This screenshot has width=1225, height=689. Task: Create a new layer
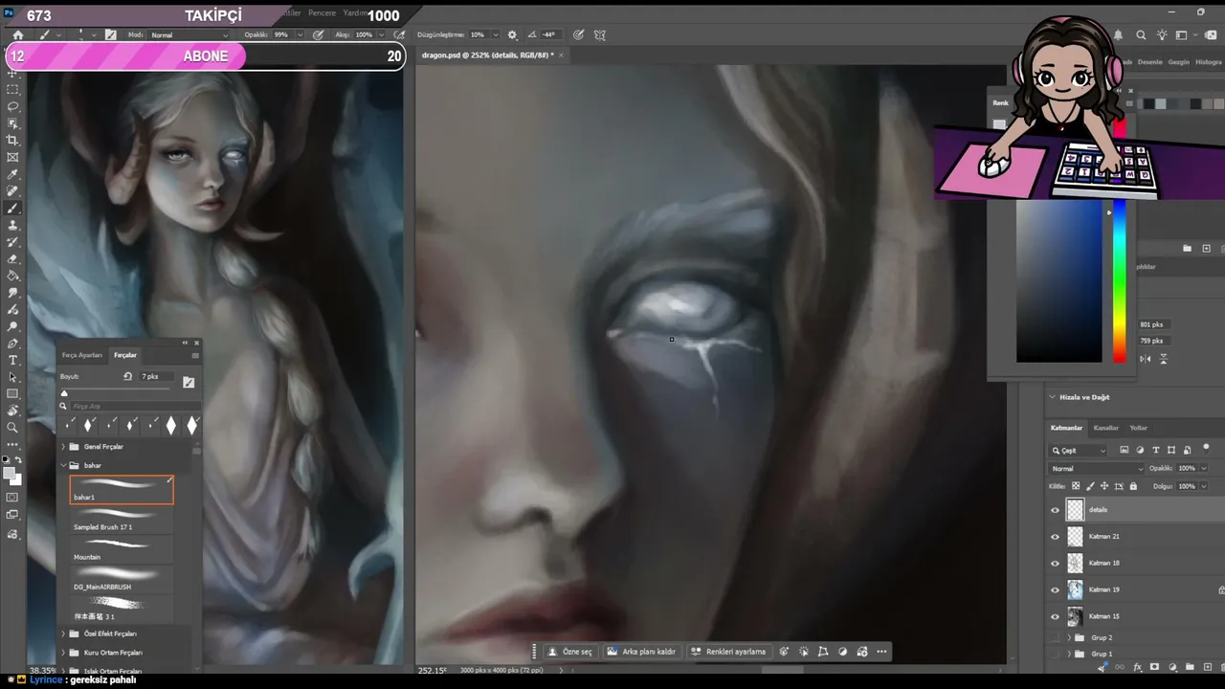(x=1206, y=667)
